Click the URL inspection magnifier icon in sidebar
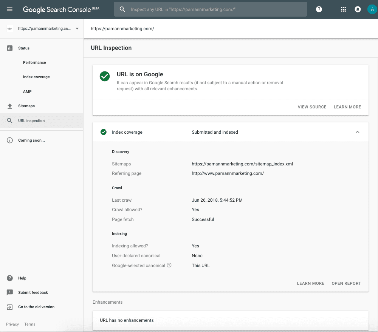The width and height of the screenshot is (378, 332). 10,120
